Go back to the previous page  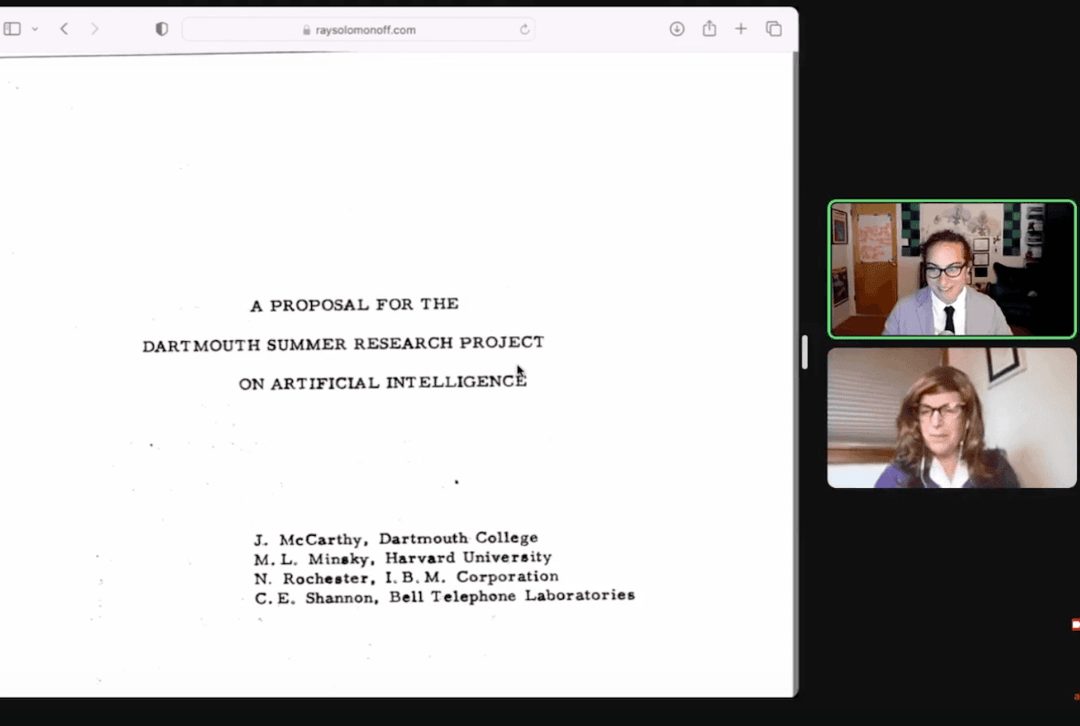click(x=64, y=29)
